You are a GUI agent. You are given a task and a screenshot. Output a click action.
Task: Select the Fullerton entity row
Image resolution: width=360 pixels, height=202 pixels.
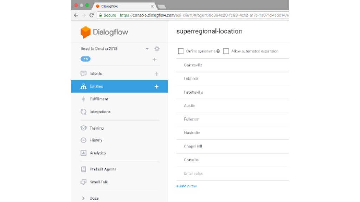[x=233, y=119]
